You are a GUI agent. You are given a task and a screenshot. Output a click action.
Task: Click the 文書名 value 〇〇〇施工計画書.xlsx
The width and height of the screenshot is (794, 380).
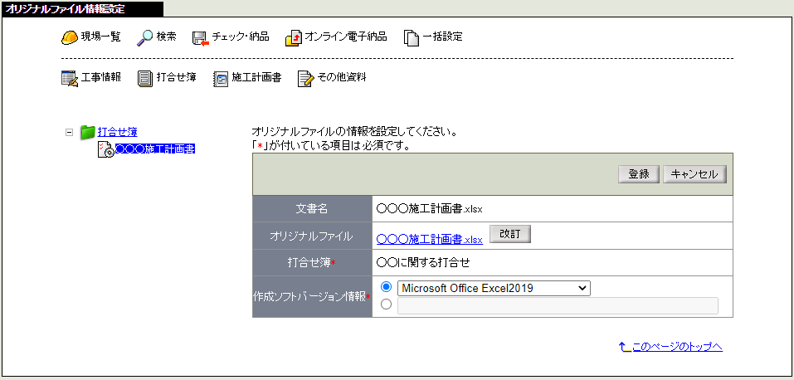(x=430, y=209)
